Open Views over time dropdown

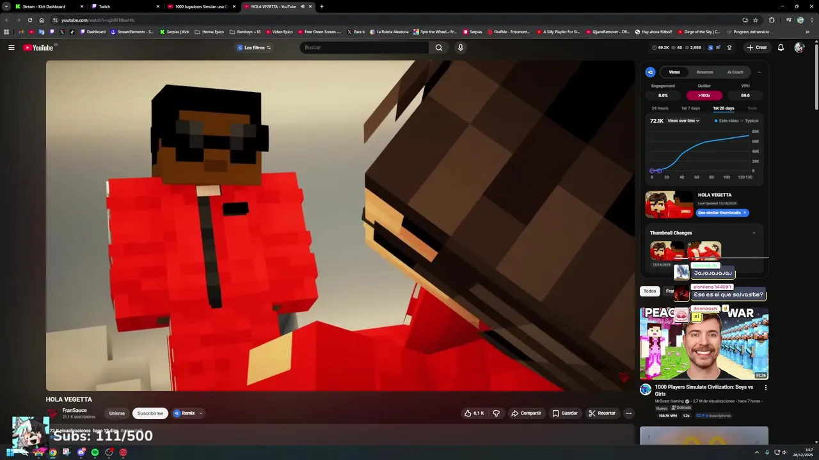683,121
